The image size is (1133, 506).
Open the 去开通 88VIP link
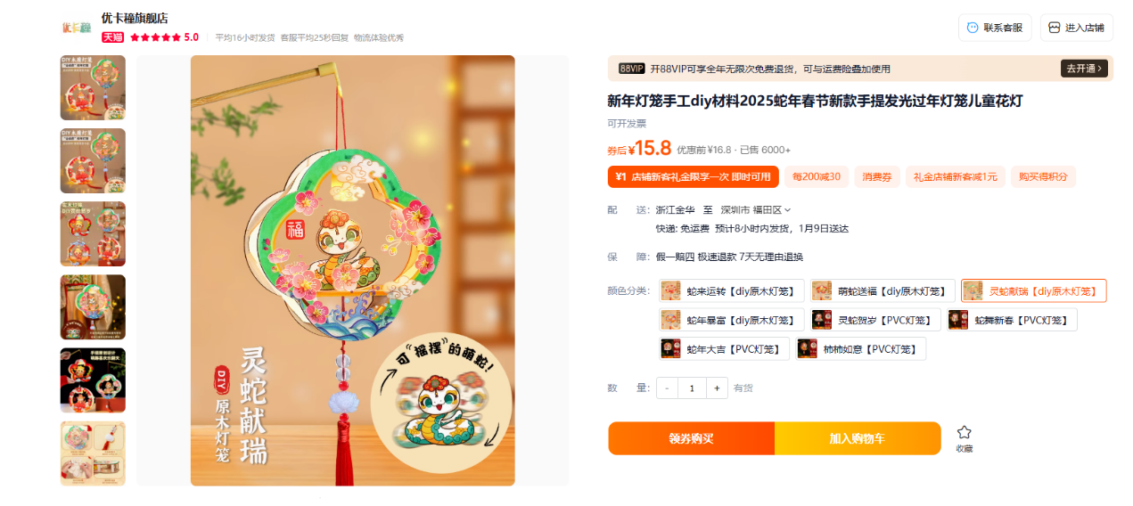(1083, 69)
